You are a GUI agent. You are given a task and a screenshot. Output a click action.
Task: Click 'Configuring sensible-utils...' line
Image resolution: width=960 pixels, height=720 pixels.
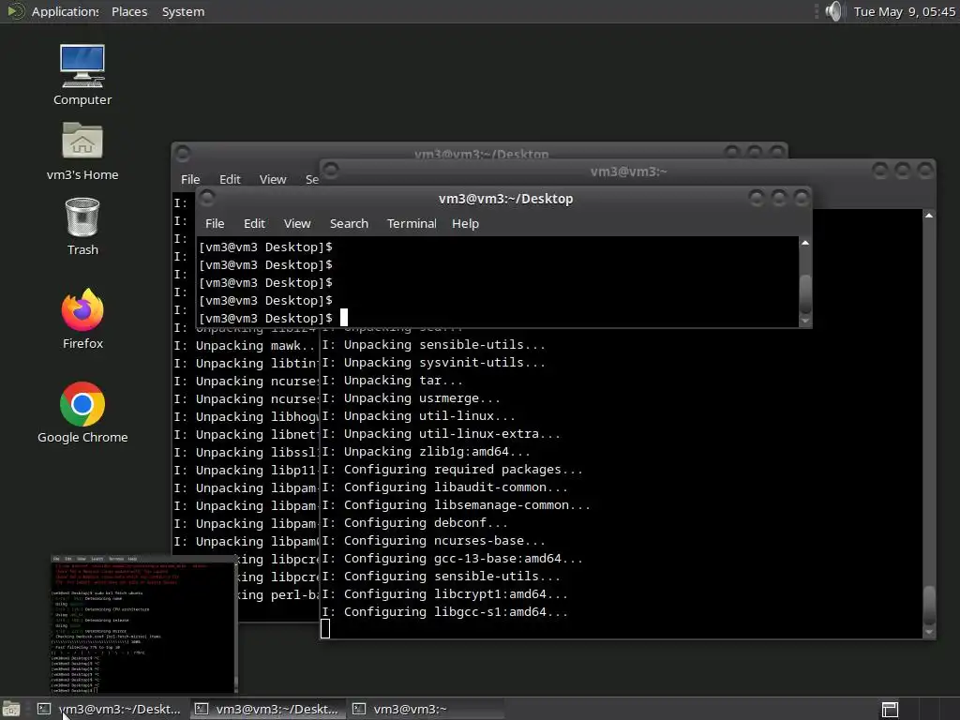[x=442, y=577]
